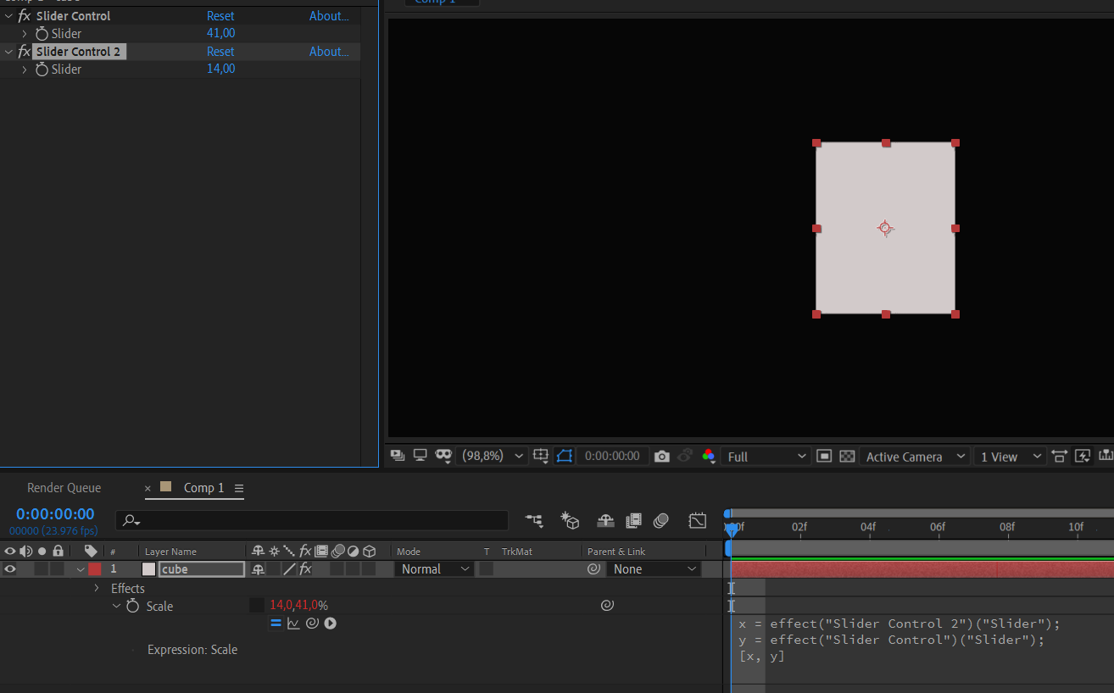
Task: Reset the Slider Control effect
Action: coord(220,15)
